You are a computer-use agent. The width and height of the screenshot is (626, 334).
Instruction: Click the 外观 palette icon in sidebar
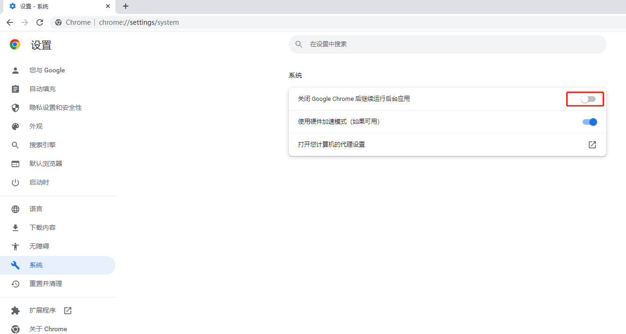point(15,126)
